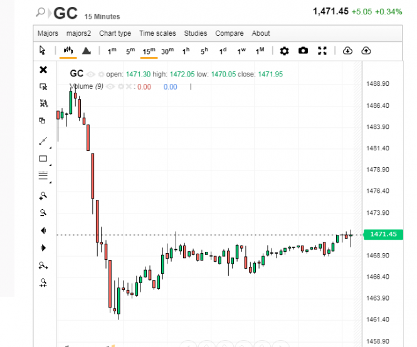Open the majors2 menu
This screenshot has height=347, width=417.
[79, 33]
